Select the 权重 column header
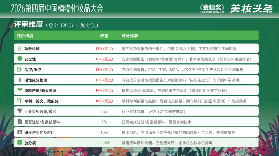Screen dimensions: 279x156 (104, 36)
